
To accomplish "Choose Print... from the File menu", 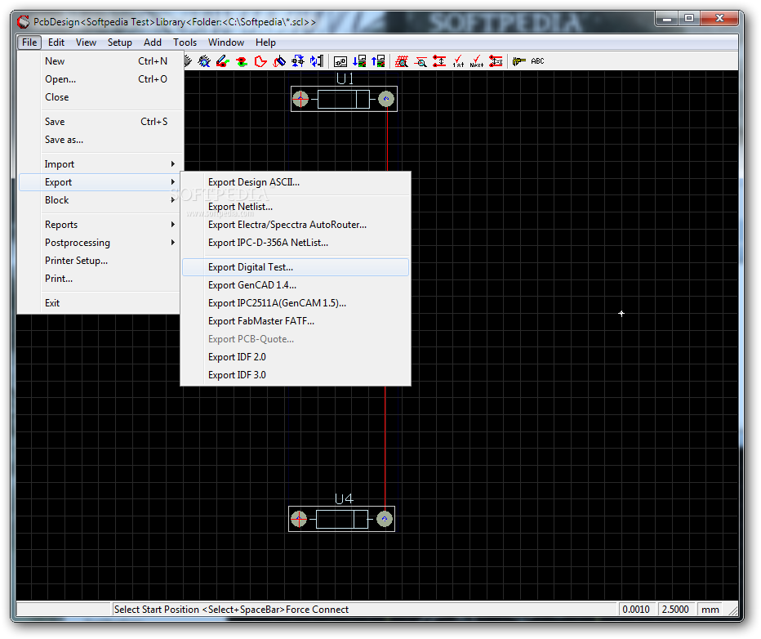I will pyautogui.click(x=100, y=278).
